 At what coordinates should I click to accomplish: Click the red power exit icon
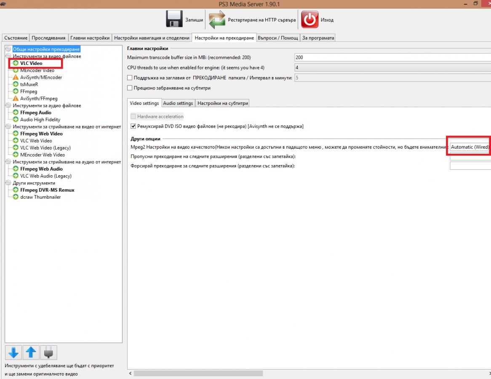310,19
